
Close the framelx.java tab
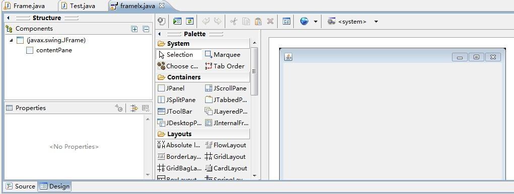pos(162,6)
